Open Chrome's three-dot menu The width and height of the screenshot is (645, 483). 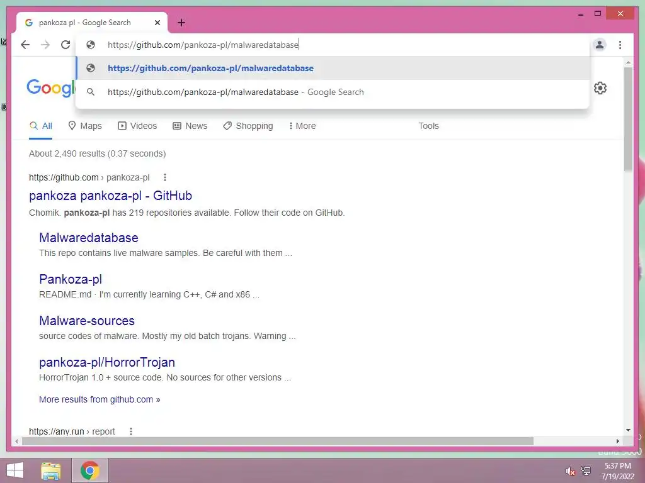620,45
